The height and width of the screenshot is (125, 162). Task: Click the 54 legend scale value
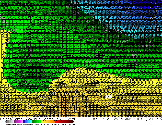click(x=74, y=124)
